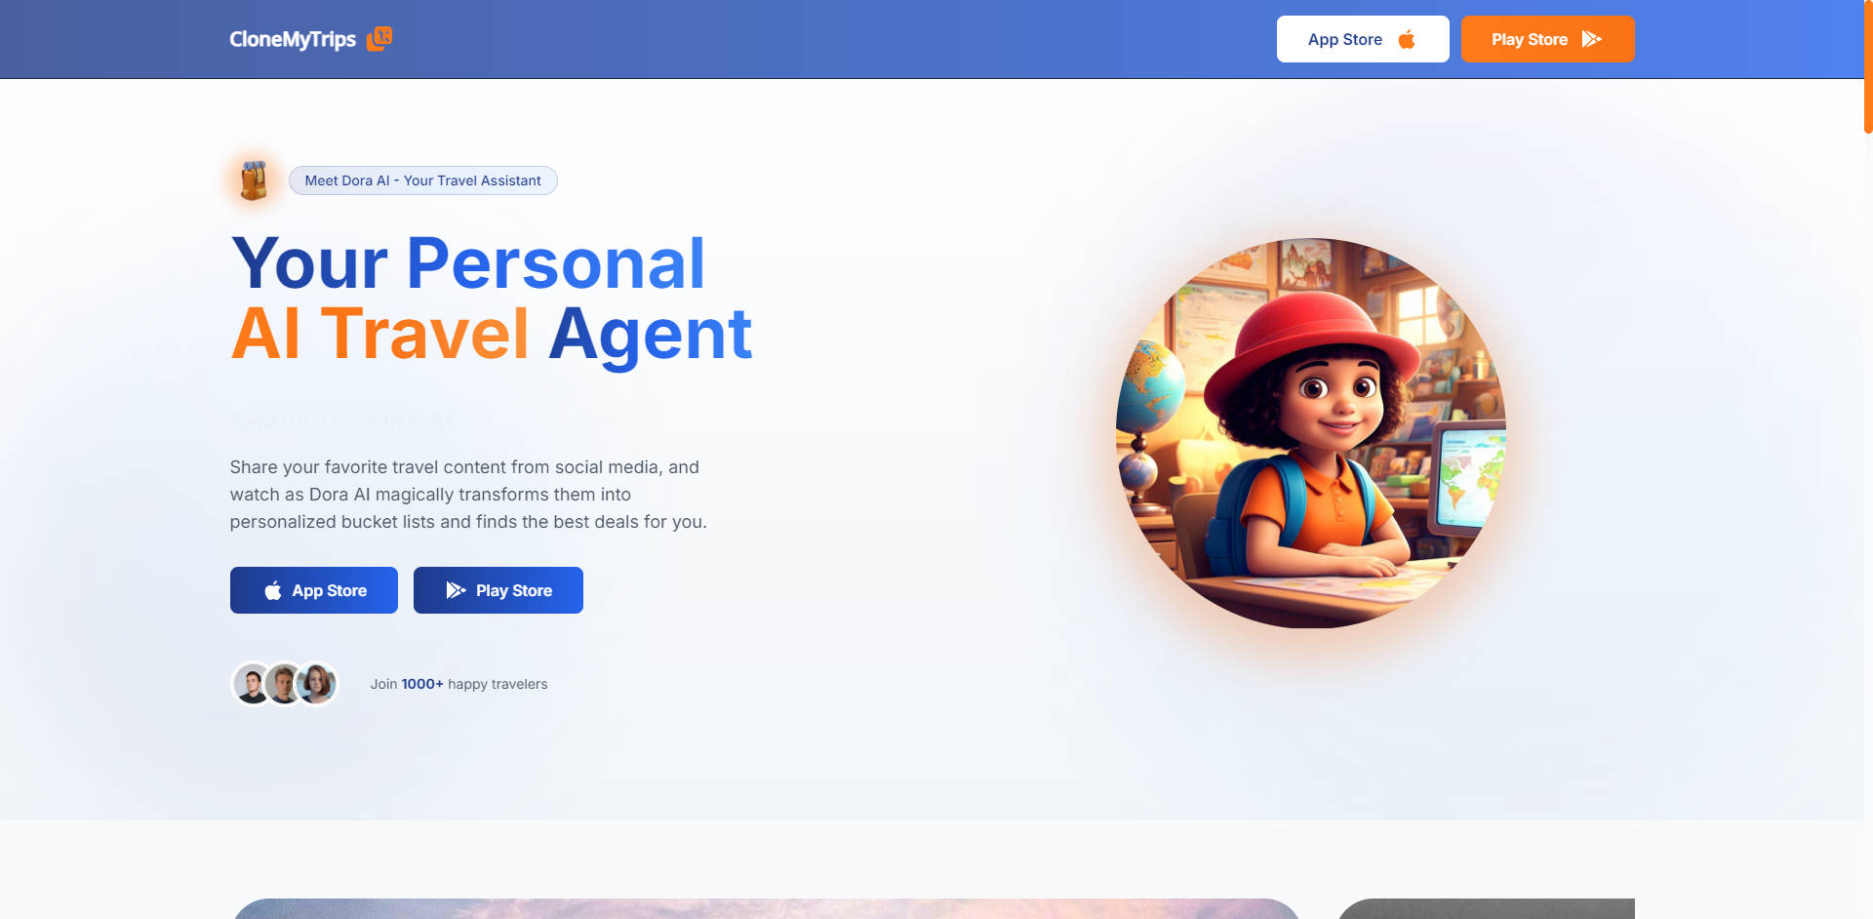This screenshot has width=1873, height=919.
Task: Click the third traveler avatar
Action: pyautogui.click(x=317, y=684)
